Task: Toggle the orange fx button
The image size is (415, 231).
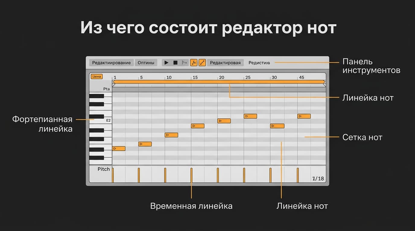Action: tap(194, 63)
